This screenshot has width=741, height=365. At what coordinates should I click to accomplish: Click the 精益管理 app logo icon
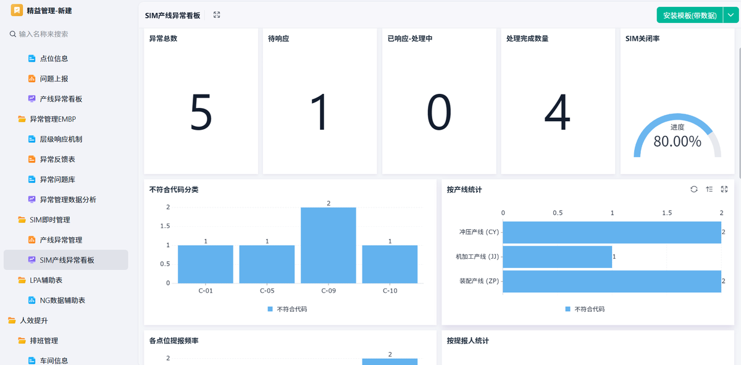point(17,10)
